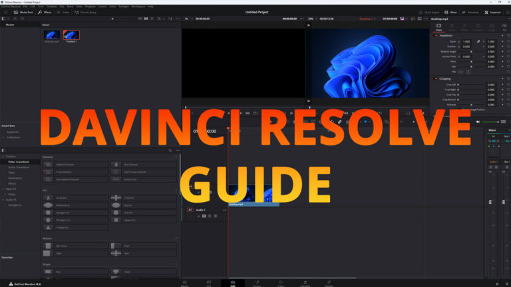Open the File menu
511x287 pixels.
coord(25,7)
